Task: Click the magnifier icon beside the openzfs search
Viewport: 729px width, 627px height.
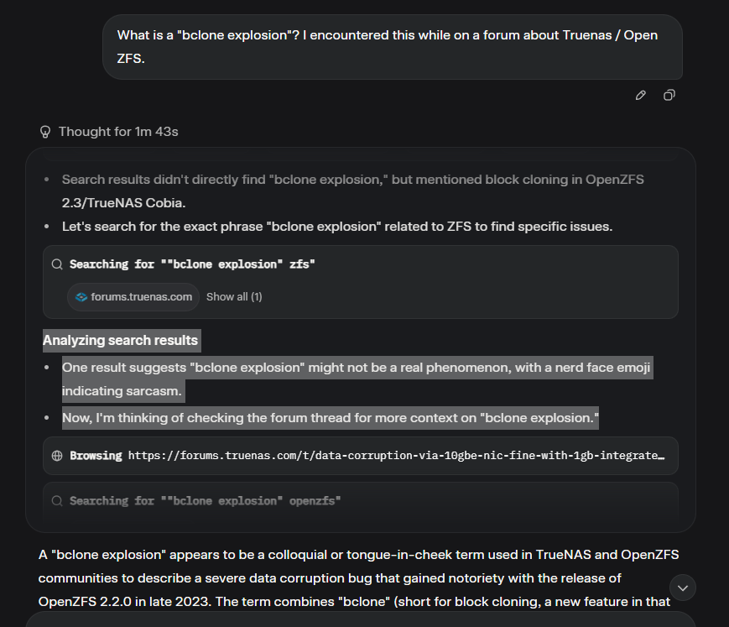Action: pos(57,501)
